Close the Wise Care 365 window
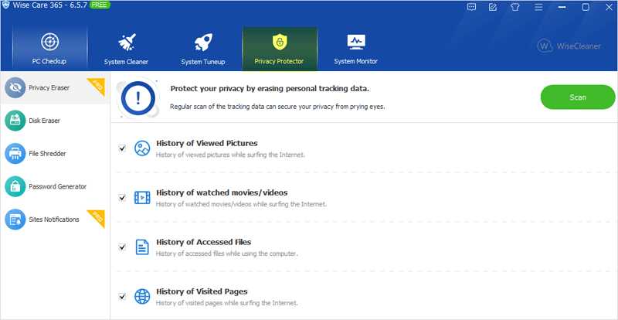 click(x=609, y=7)
